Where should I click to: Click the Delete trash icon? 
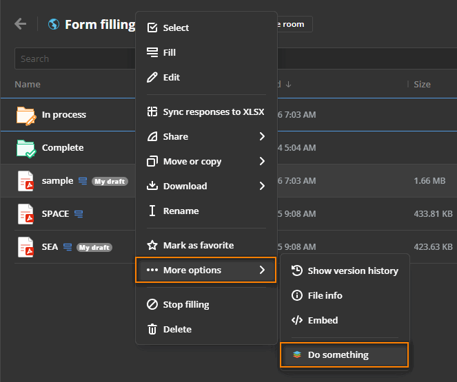tap(152, 329)
